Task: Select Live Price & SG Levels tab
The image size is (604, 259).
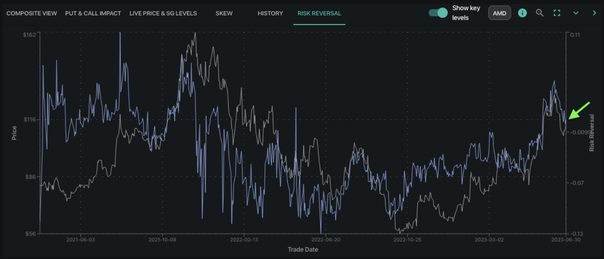Action: (163, 13)
